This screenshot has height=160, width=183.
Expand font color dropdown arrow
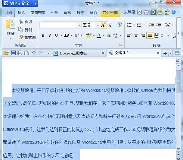[x=104, y=36]
